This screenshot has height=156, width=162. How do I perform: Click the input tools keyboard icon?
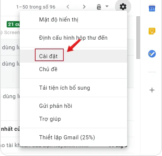point(99,7)
